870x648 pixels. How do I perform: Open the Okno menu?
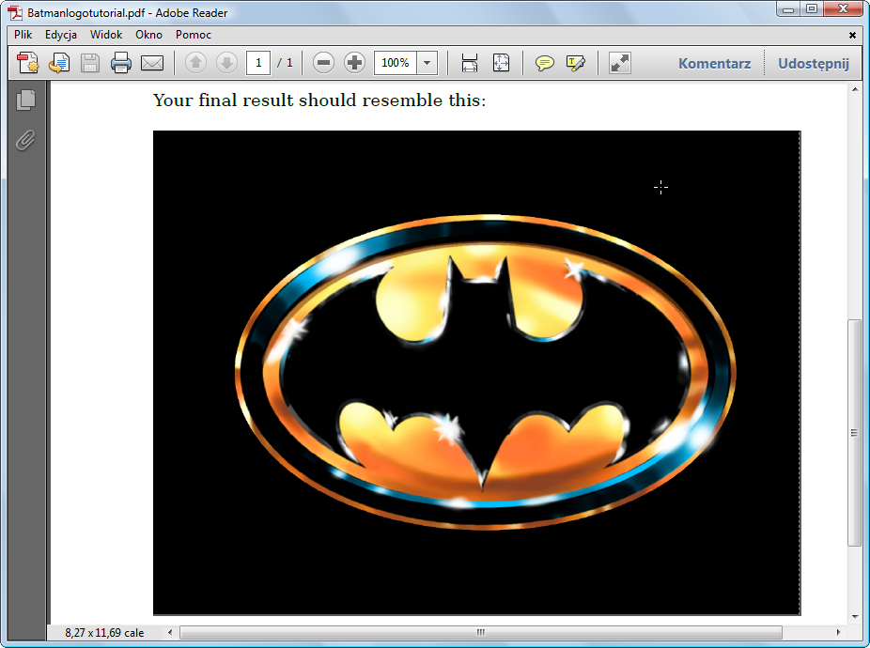[x=148, y=35]
